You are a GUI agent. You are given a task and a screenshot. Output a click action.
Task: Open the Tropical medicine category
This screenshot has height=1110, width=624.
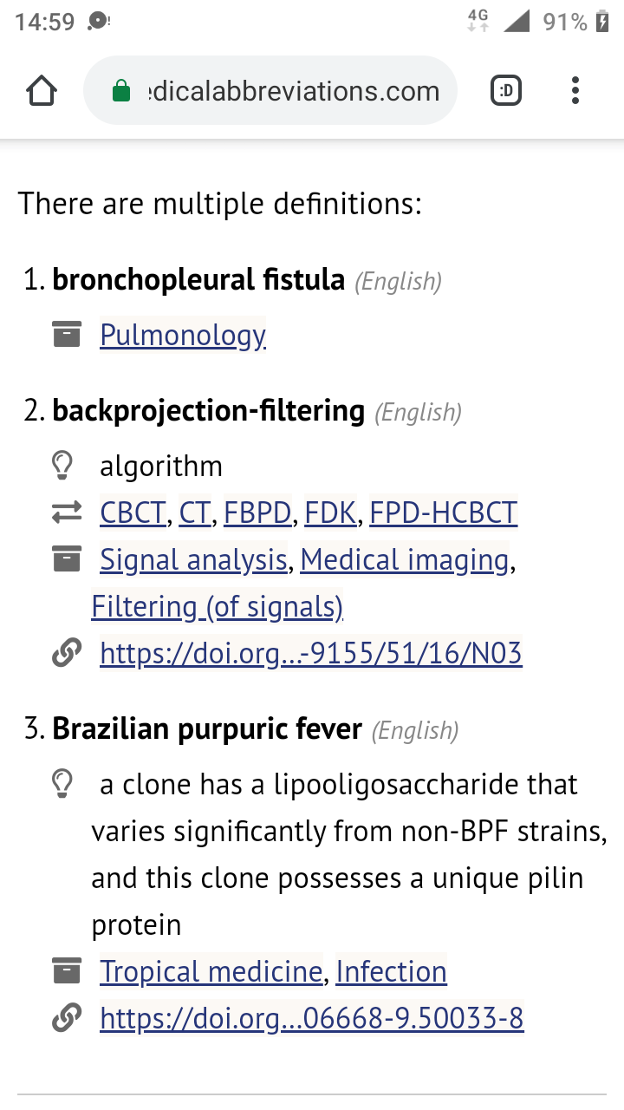211,971
